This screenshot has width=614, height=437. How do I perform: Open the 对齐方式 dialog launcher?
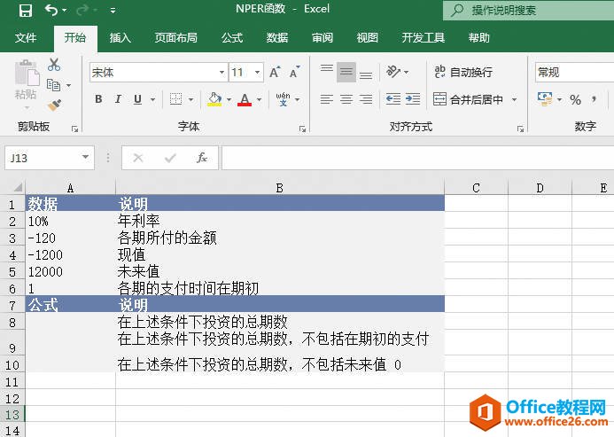(520, 129)
